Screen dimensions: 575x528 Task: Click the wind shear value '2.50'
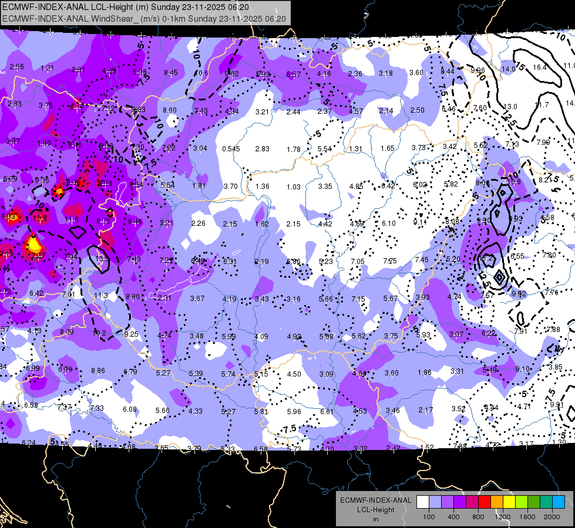[418, 110]
